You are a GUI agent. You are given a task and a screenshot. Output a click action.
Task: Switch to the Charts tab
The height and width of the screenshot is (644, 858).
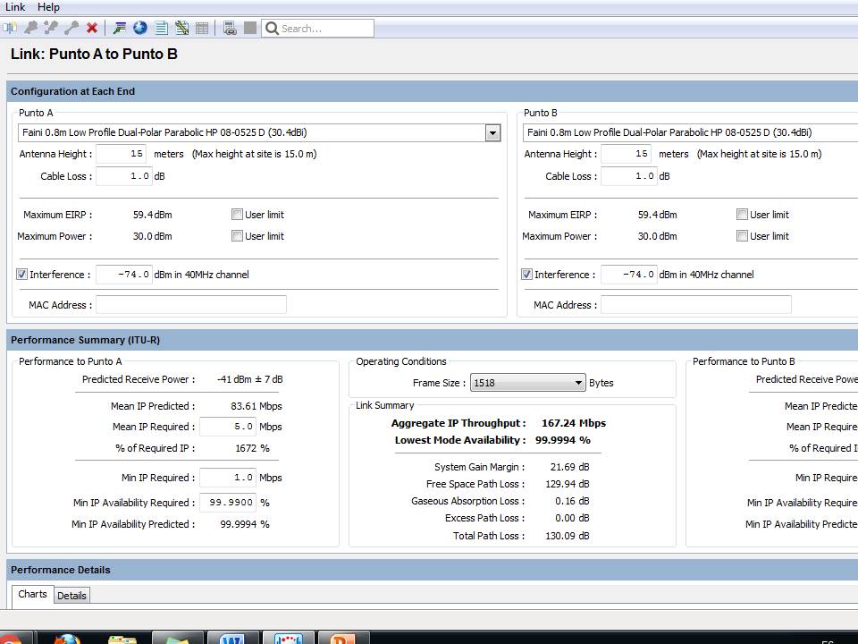(x=33, y=594)
